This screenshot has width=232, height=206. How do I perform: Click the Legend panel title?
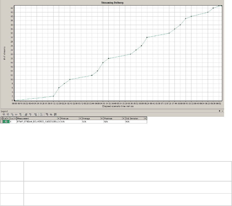[x=4, y=111]
